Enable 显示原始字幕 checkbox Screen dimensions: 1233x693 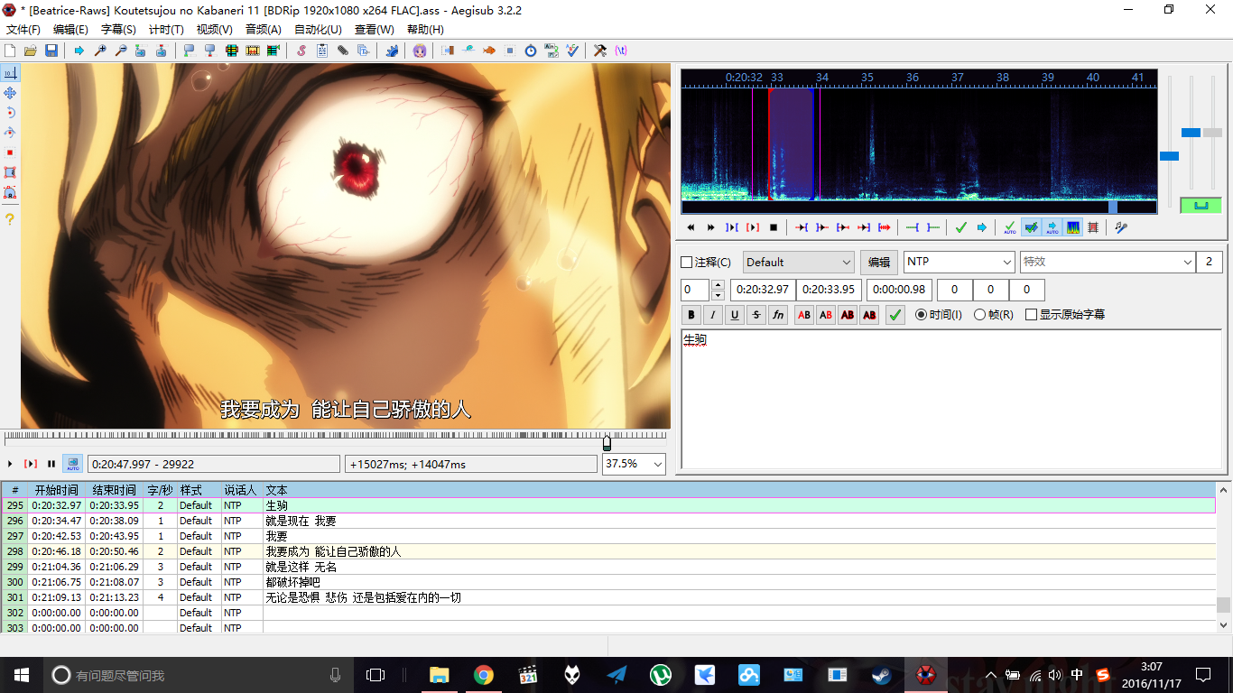coord(1031,315)
